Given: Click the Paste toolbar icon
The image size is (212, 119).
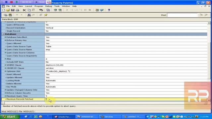Looking at the screenshot, I should (x=34, y=10).
